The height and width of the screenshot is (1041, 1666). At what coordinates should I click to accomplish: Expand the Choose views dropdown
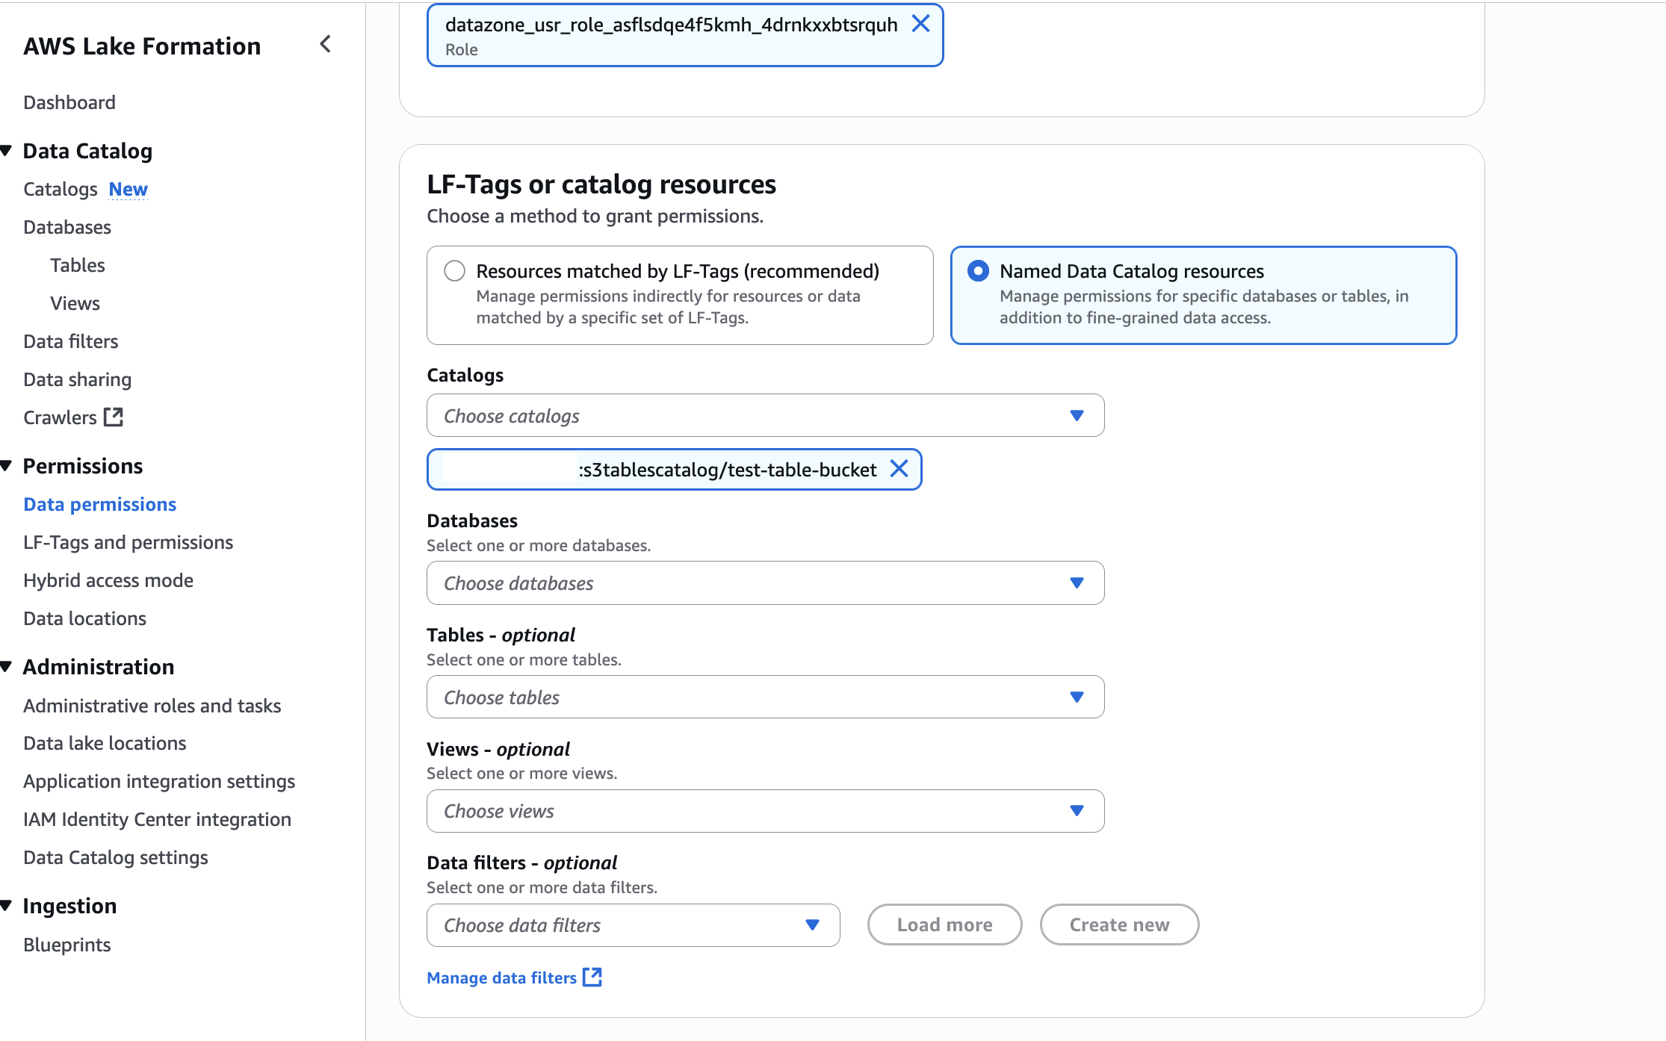(765, 811)
